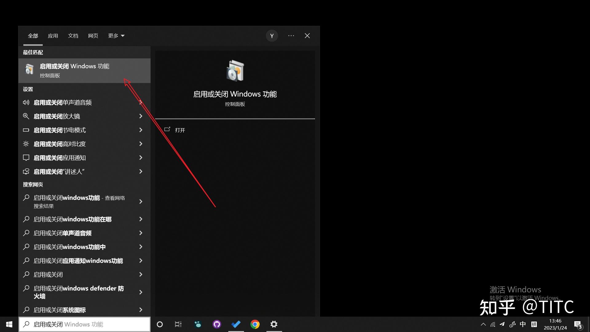The image size is (590, 332).
Task: Switch to the 应用 tab
Action: (x=53, y=36)
